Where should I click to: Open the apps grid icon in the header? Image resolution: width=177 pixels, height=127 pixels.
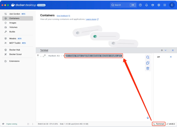[x=164, y=5]
